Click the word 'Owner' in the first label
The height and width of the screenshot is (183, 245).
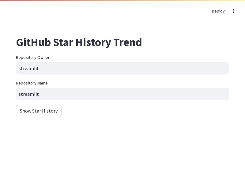pos(43,57)
